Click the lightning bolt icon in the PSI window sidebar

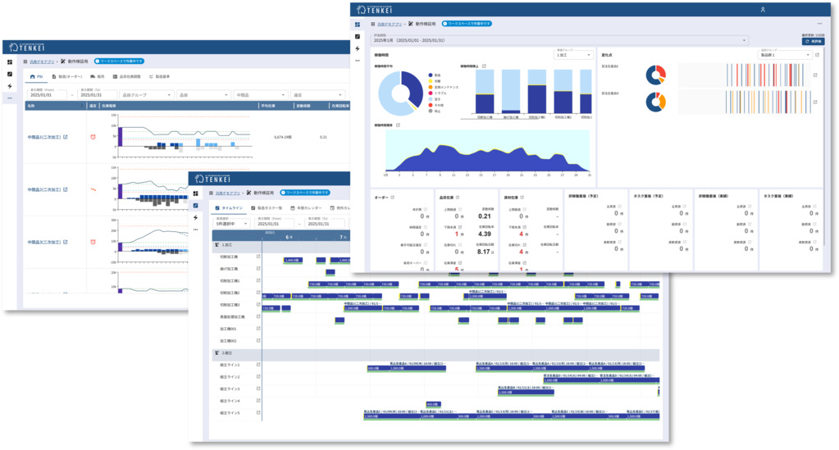pyautogui.click(x=10, y=85)
